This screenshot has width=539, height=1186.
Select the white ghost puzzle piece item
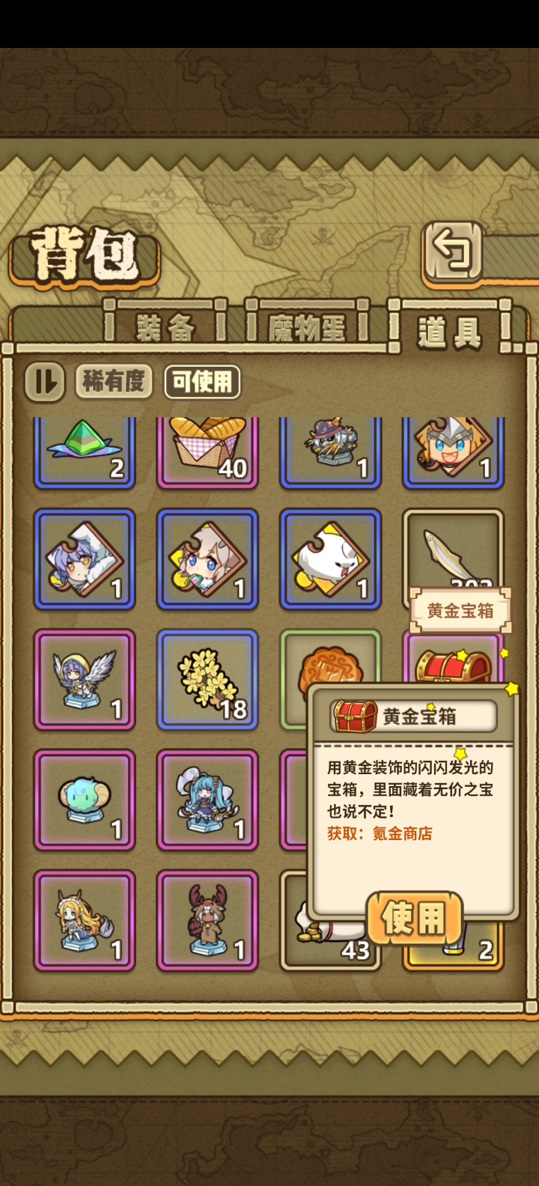(x=330, y=559)
